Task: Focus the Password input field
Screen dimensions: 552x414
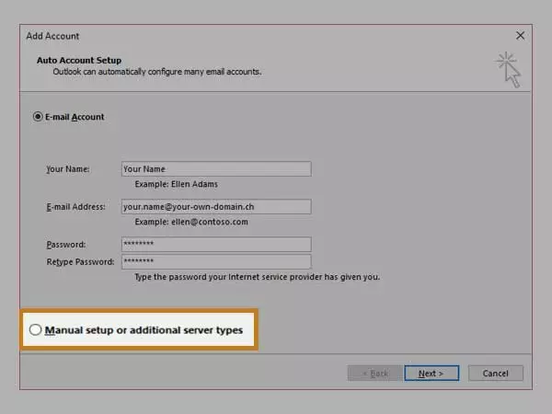Action: pyautogui.click(x=216, y=245)
